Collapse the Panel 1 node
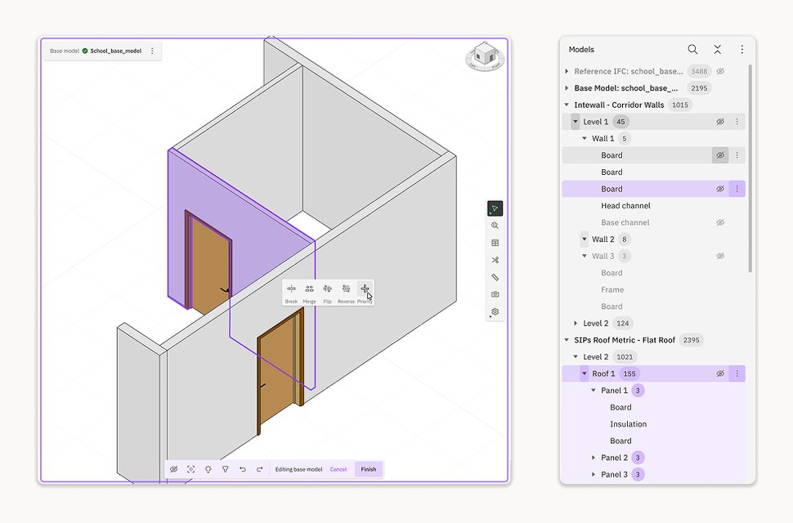The image size is (793, 523). [594, 391]
